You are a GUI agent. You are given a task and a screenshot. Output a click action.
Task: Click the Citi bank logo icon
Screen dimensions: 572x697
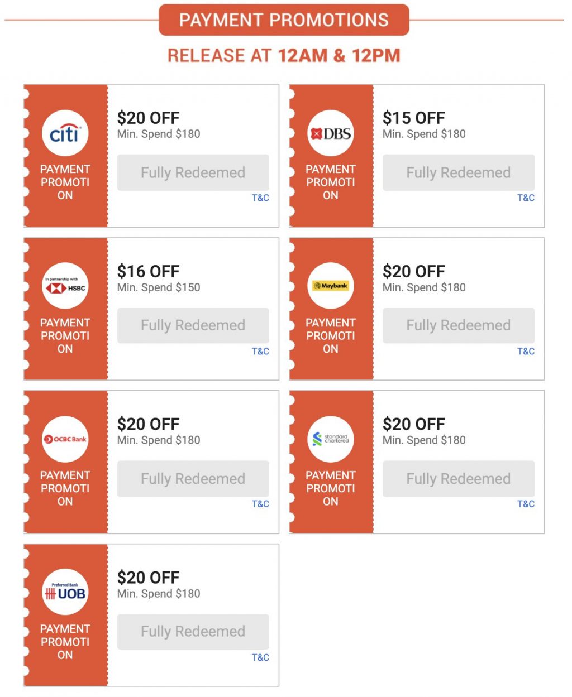click(65, 133)
